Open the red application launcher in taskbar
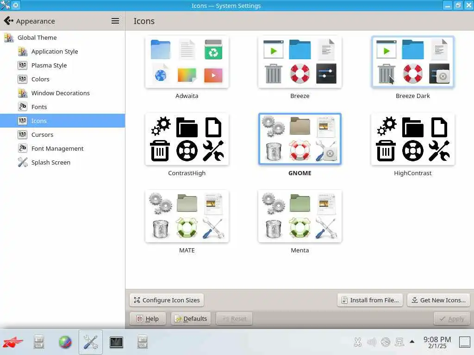The width and height of the screenshot is (474, 355). pyautogui.click(x=13, y=343)
